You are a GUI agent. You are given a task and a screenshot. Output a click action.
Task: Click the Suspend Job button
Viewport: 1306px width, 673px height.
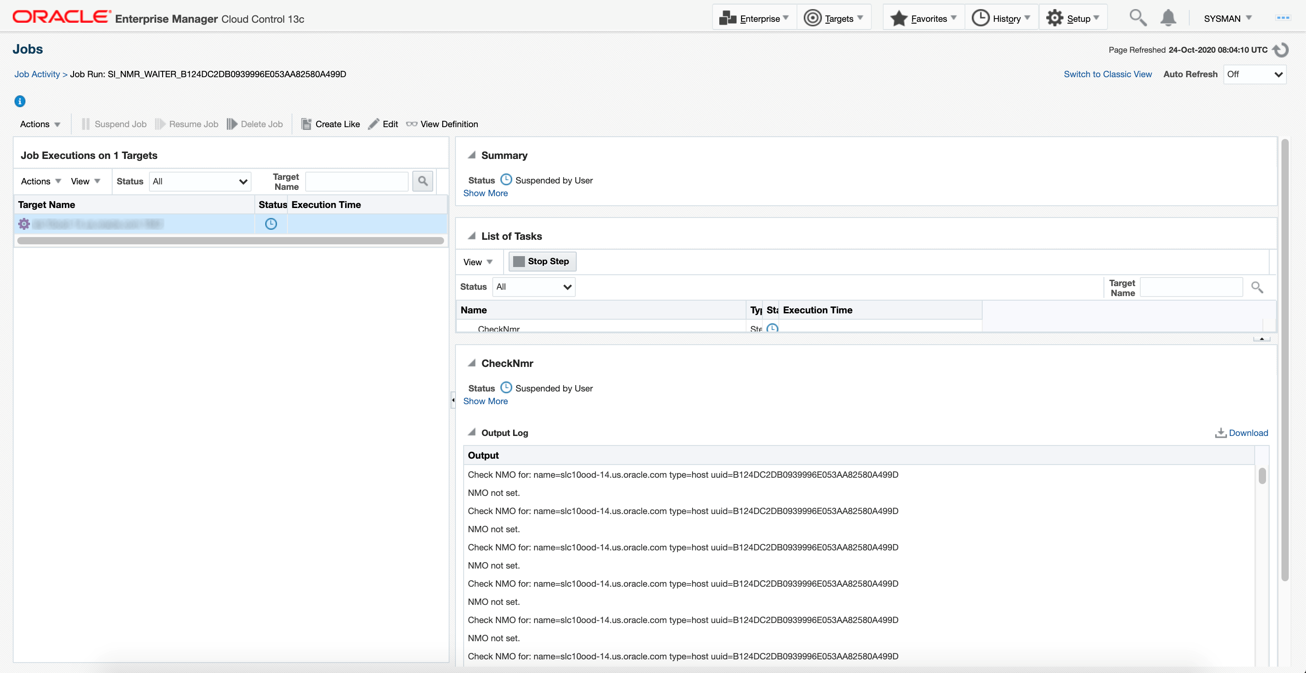[114, 124]
